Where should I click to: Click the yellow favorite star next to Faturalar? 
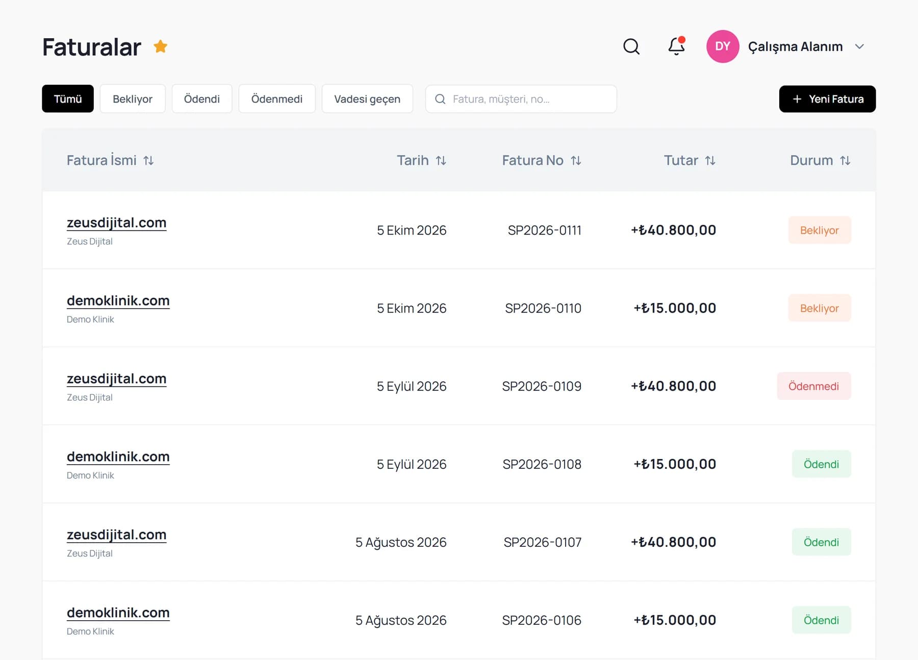(160, 46)
